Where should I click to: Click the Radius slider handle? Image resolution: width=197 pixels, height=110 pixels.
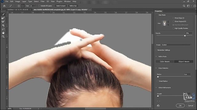158,77
